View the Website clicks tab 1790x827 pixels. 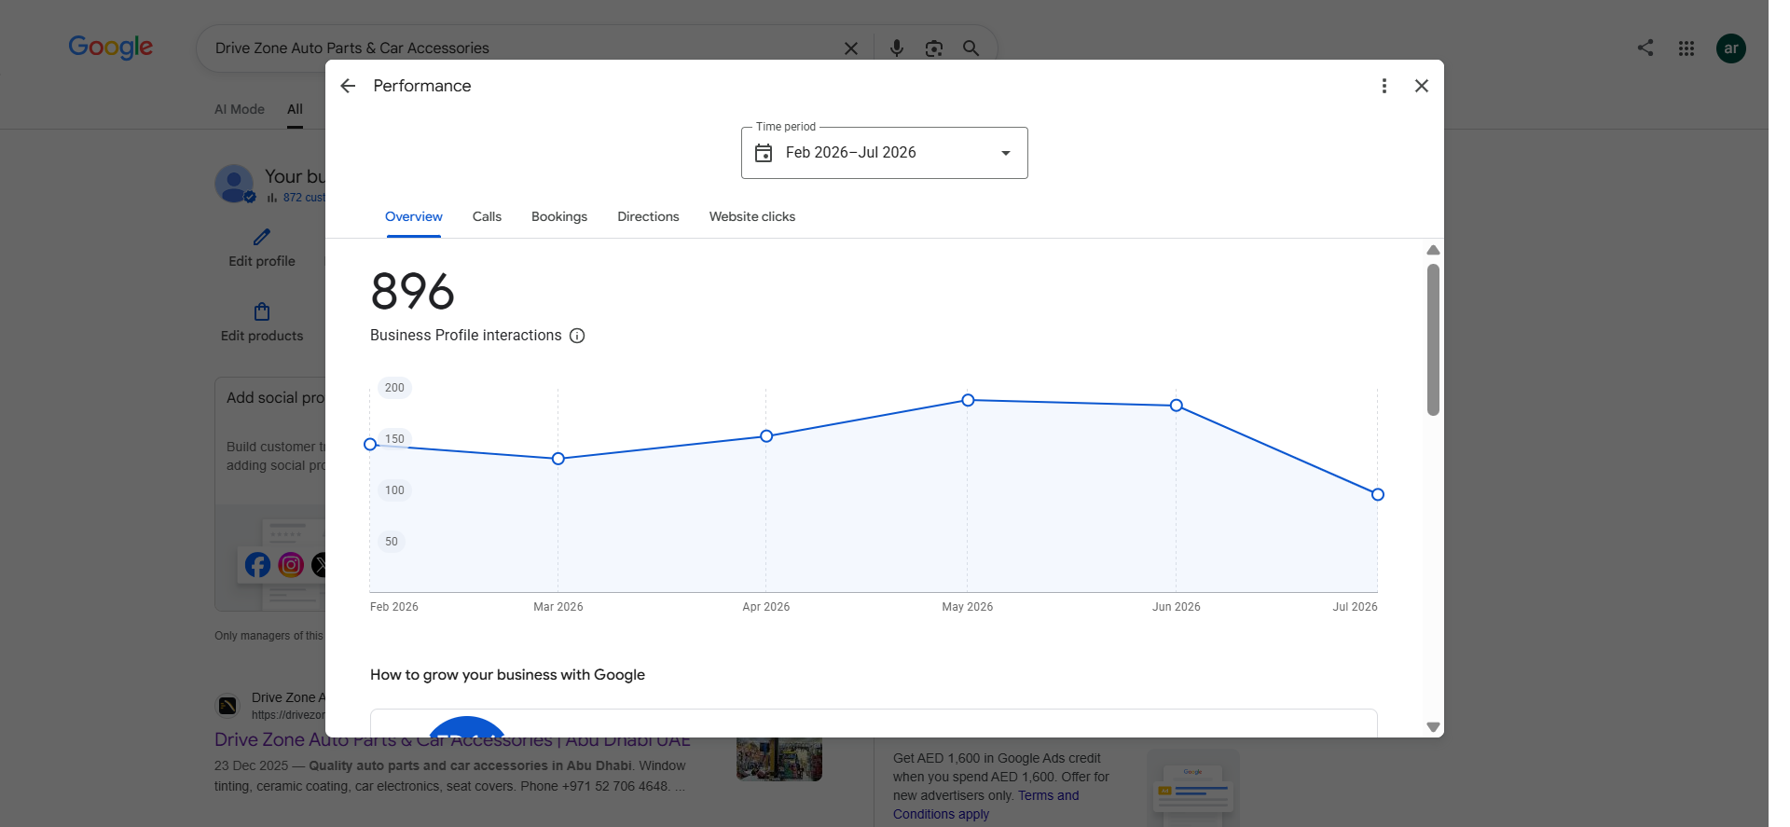click(752, 216)
